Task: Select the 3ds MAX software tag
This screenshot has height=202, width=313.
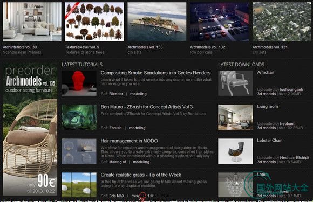Action: click(117, 196)
